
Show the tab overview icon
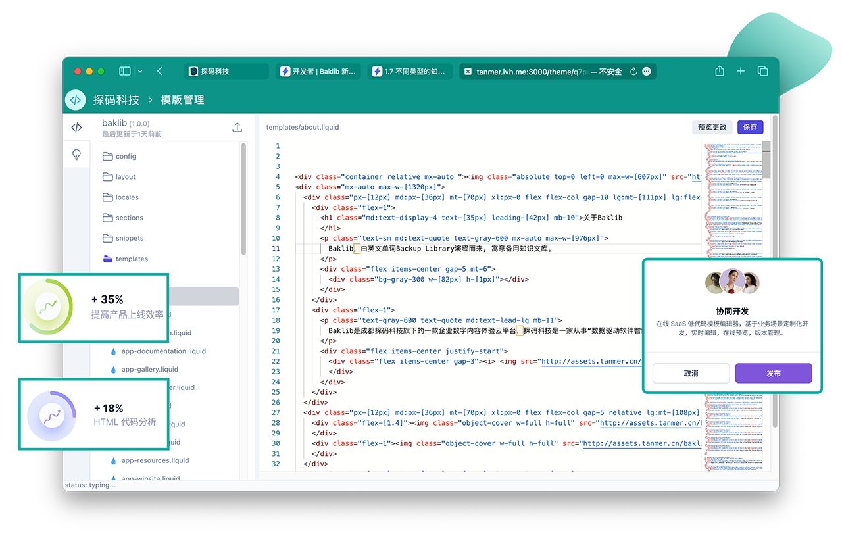pyautogui.click(x=763, y=71)
